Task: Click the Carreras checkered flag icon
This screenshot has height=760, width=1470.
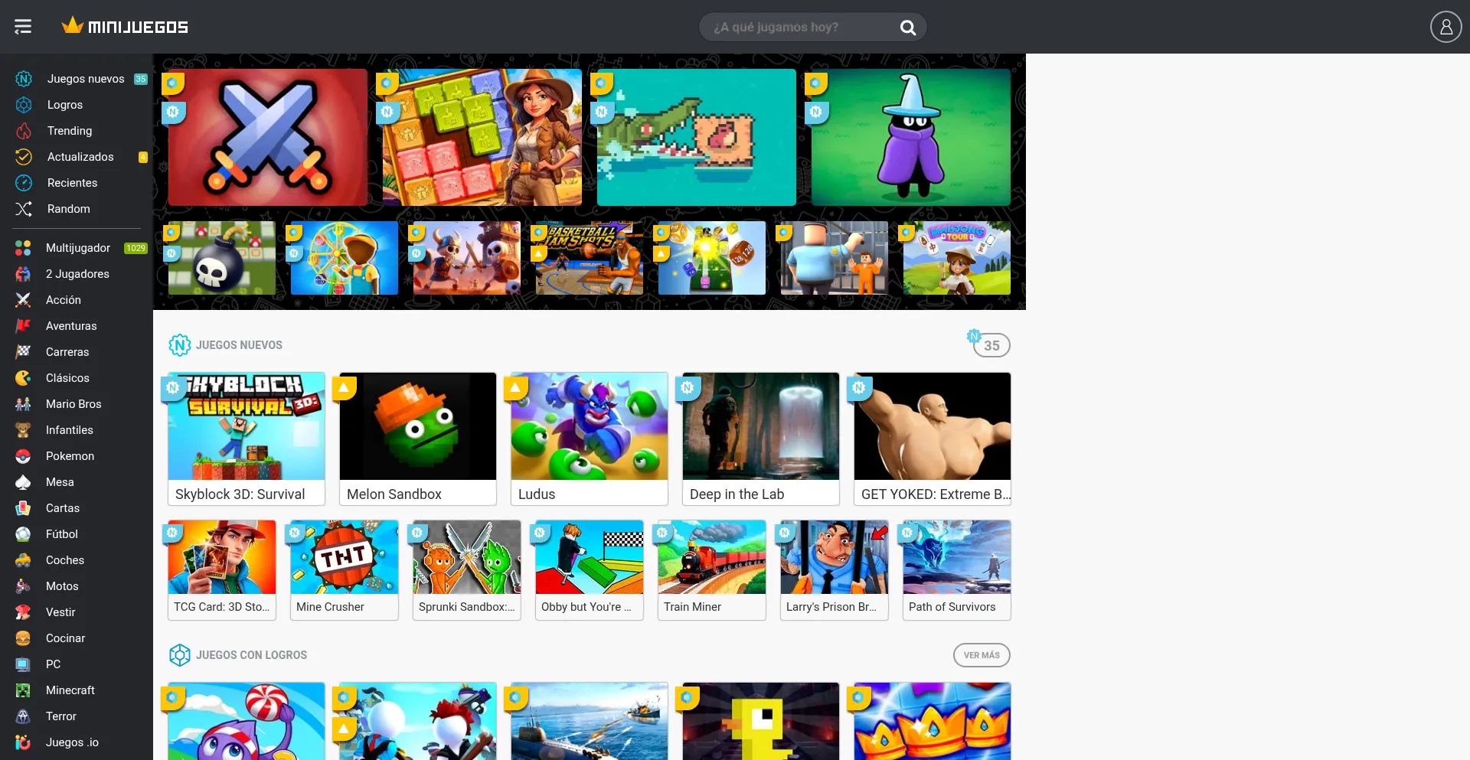Action: pyautogui.click(x=23, y=352)
